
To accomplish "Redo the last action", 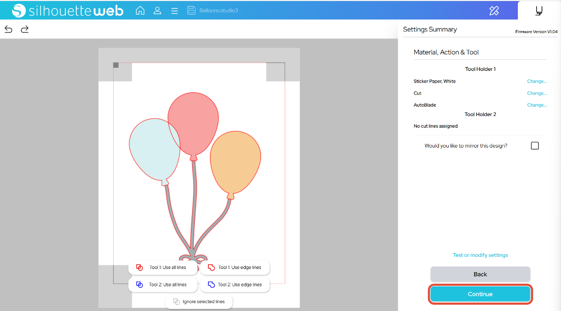I will point(25,29).
